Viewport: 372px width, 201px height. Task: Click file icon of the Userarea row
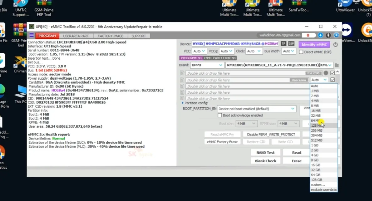(x=182, y=80)
